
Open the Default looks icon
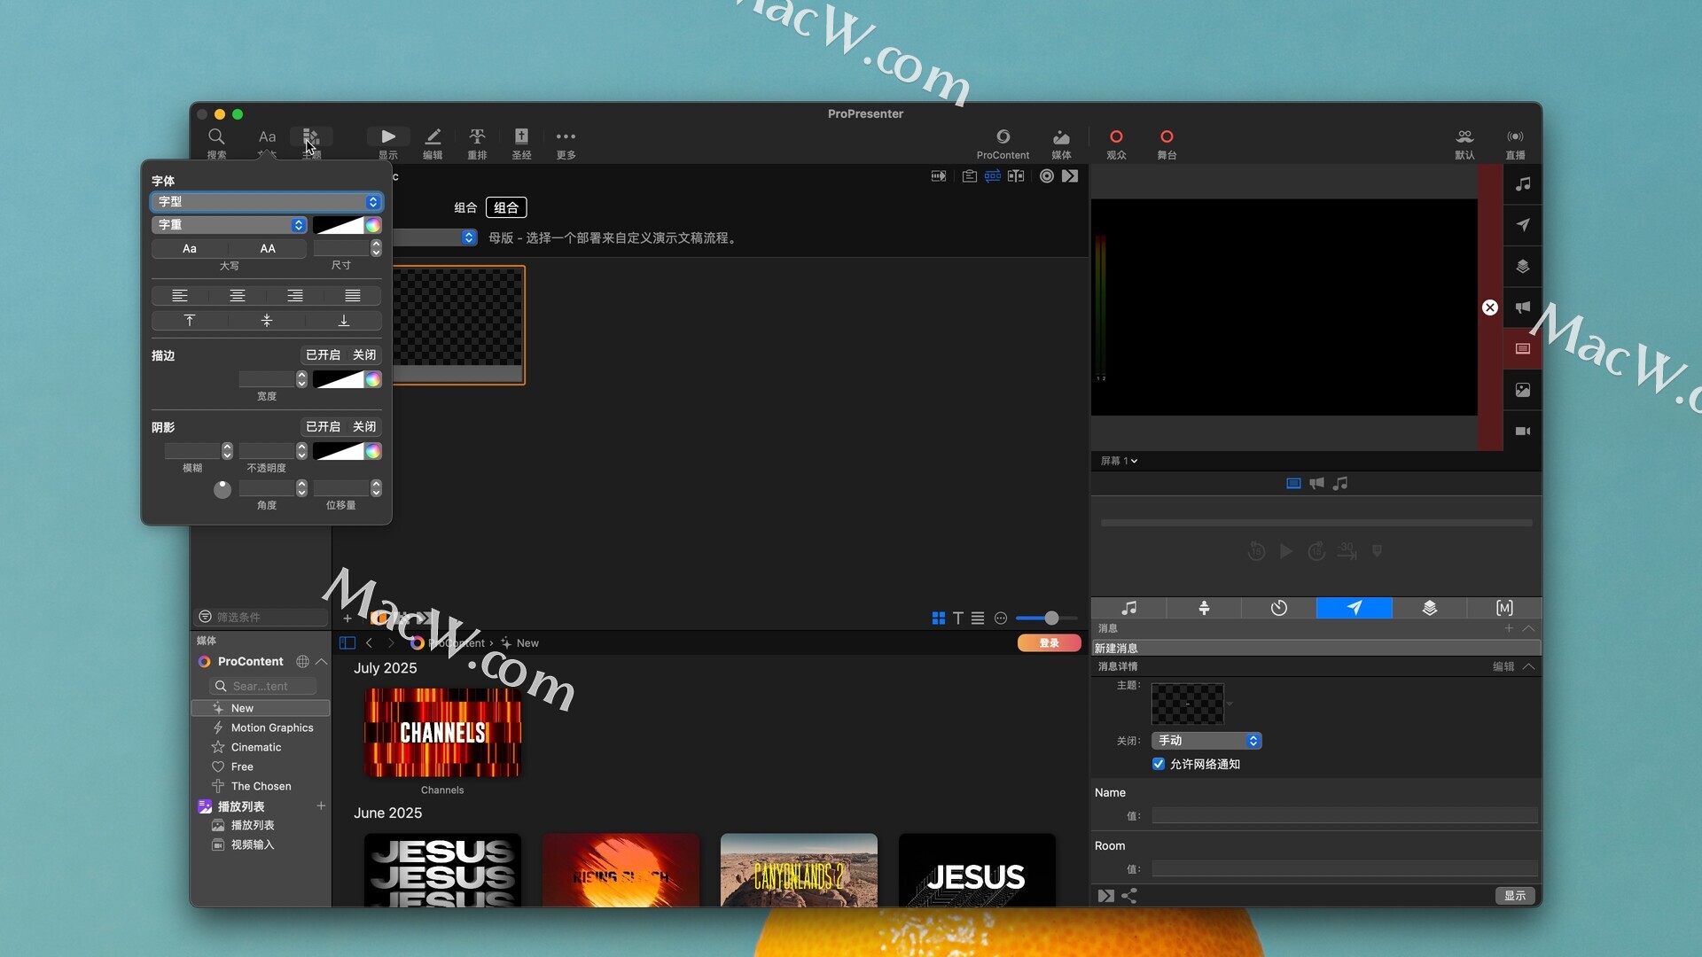pos(1464,142)
